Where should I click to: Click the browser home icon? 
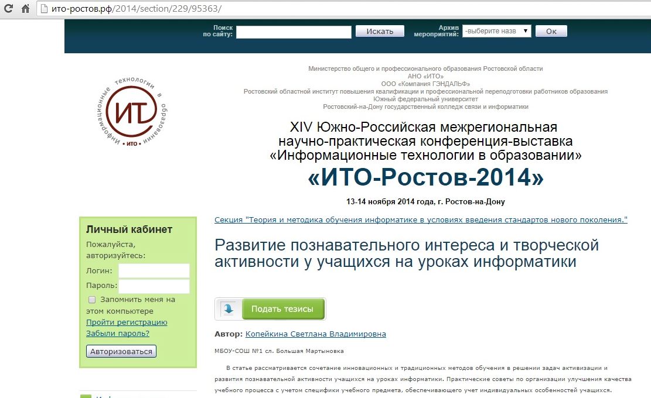[25, 9]
